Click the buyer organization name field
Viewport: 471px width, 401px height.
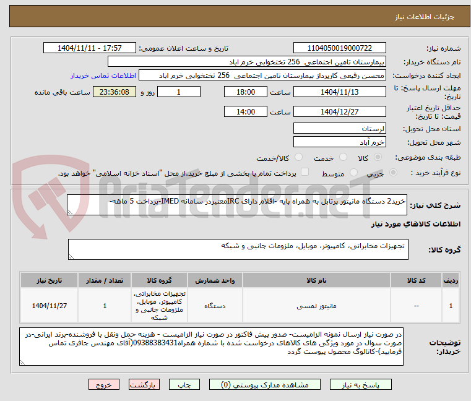(x=246, y=62)
